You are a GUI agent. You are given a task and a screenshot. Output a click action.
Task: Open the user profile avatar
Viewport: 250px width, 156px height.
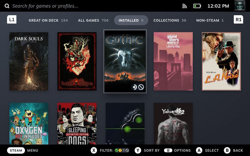tap(239, 5)
